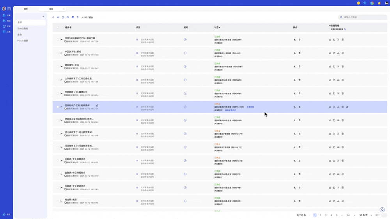The width and height of the screenshot is (390, 219).
Task: Click the trash icon in top toolbar
Action: point(78,18)
